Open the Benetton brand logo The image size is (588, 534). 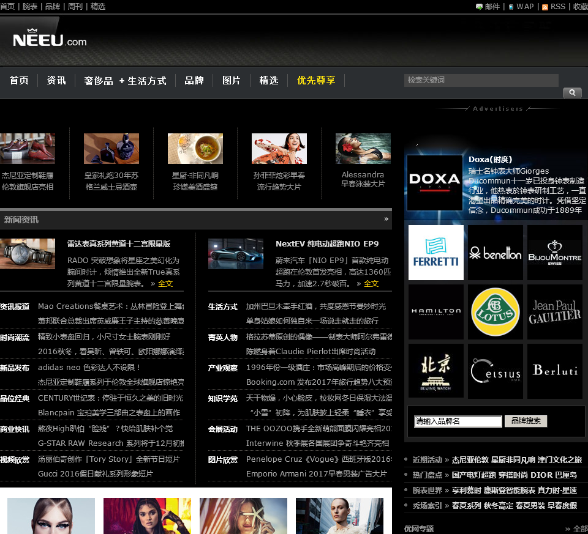tap(495, 253)
